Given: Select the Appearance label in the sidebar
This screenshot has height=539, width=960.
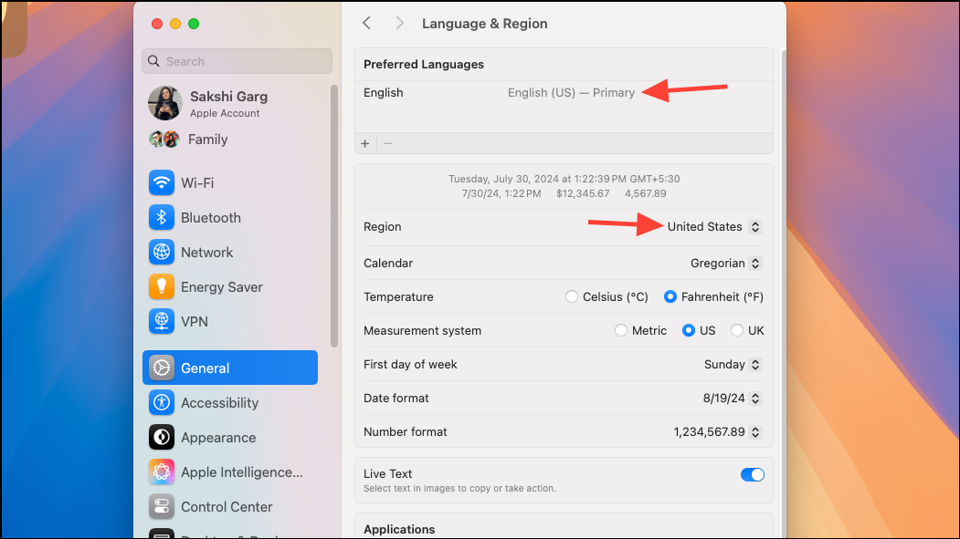Looking at the screenshot, I should tap(218, 438).
